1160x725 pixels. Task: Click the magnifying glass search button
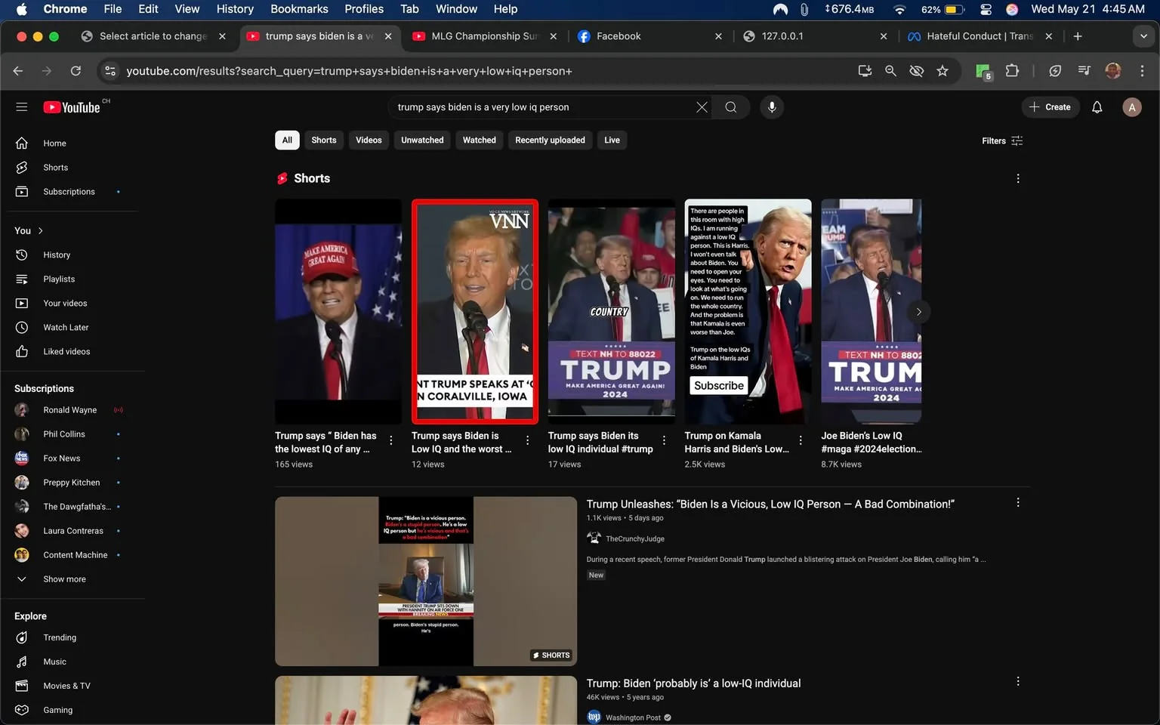(730, 107)
